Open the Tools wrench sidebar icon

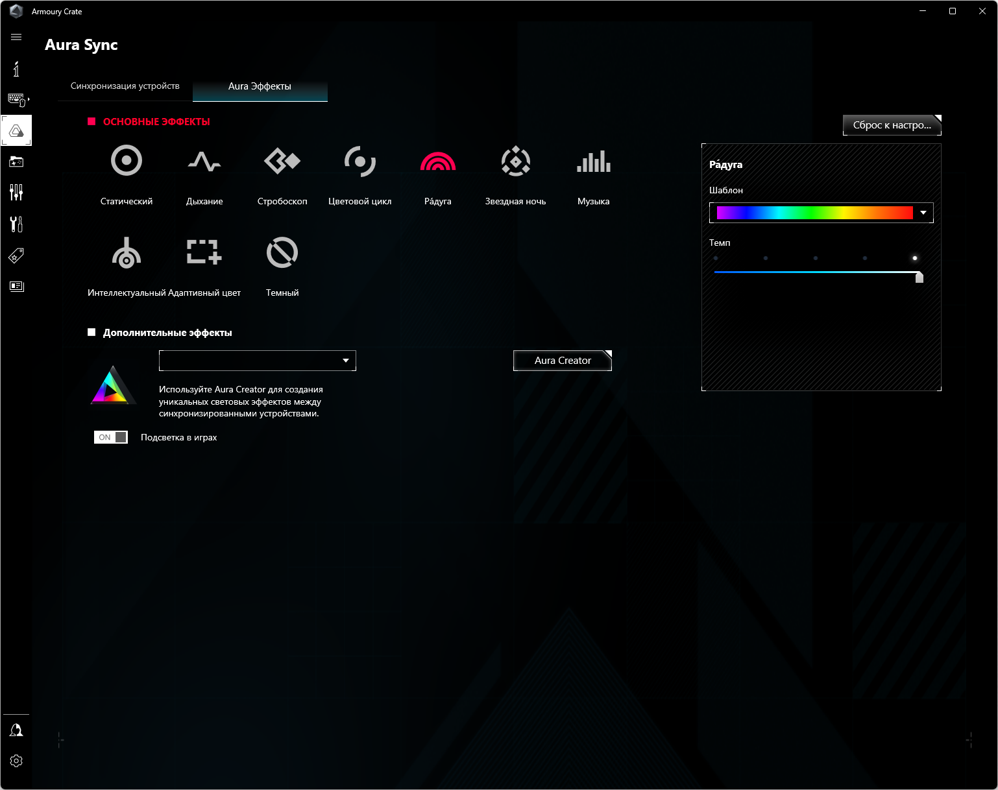(16, 224)
